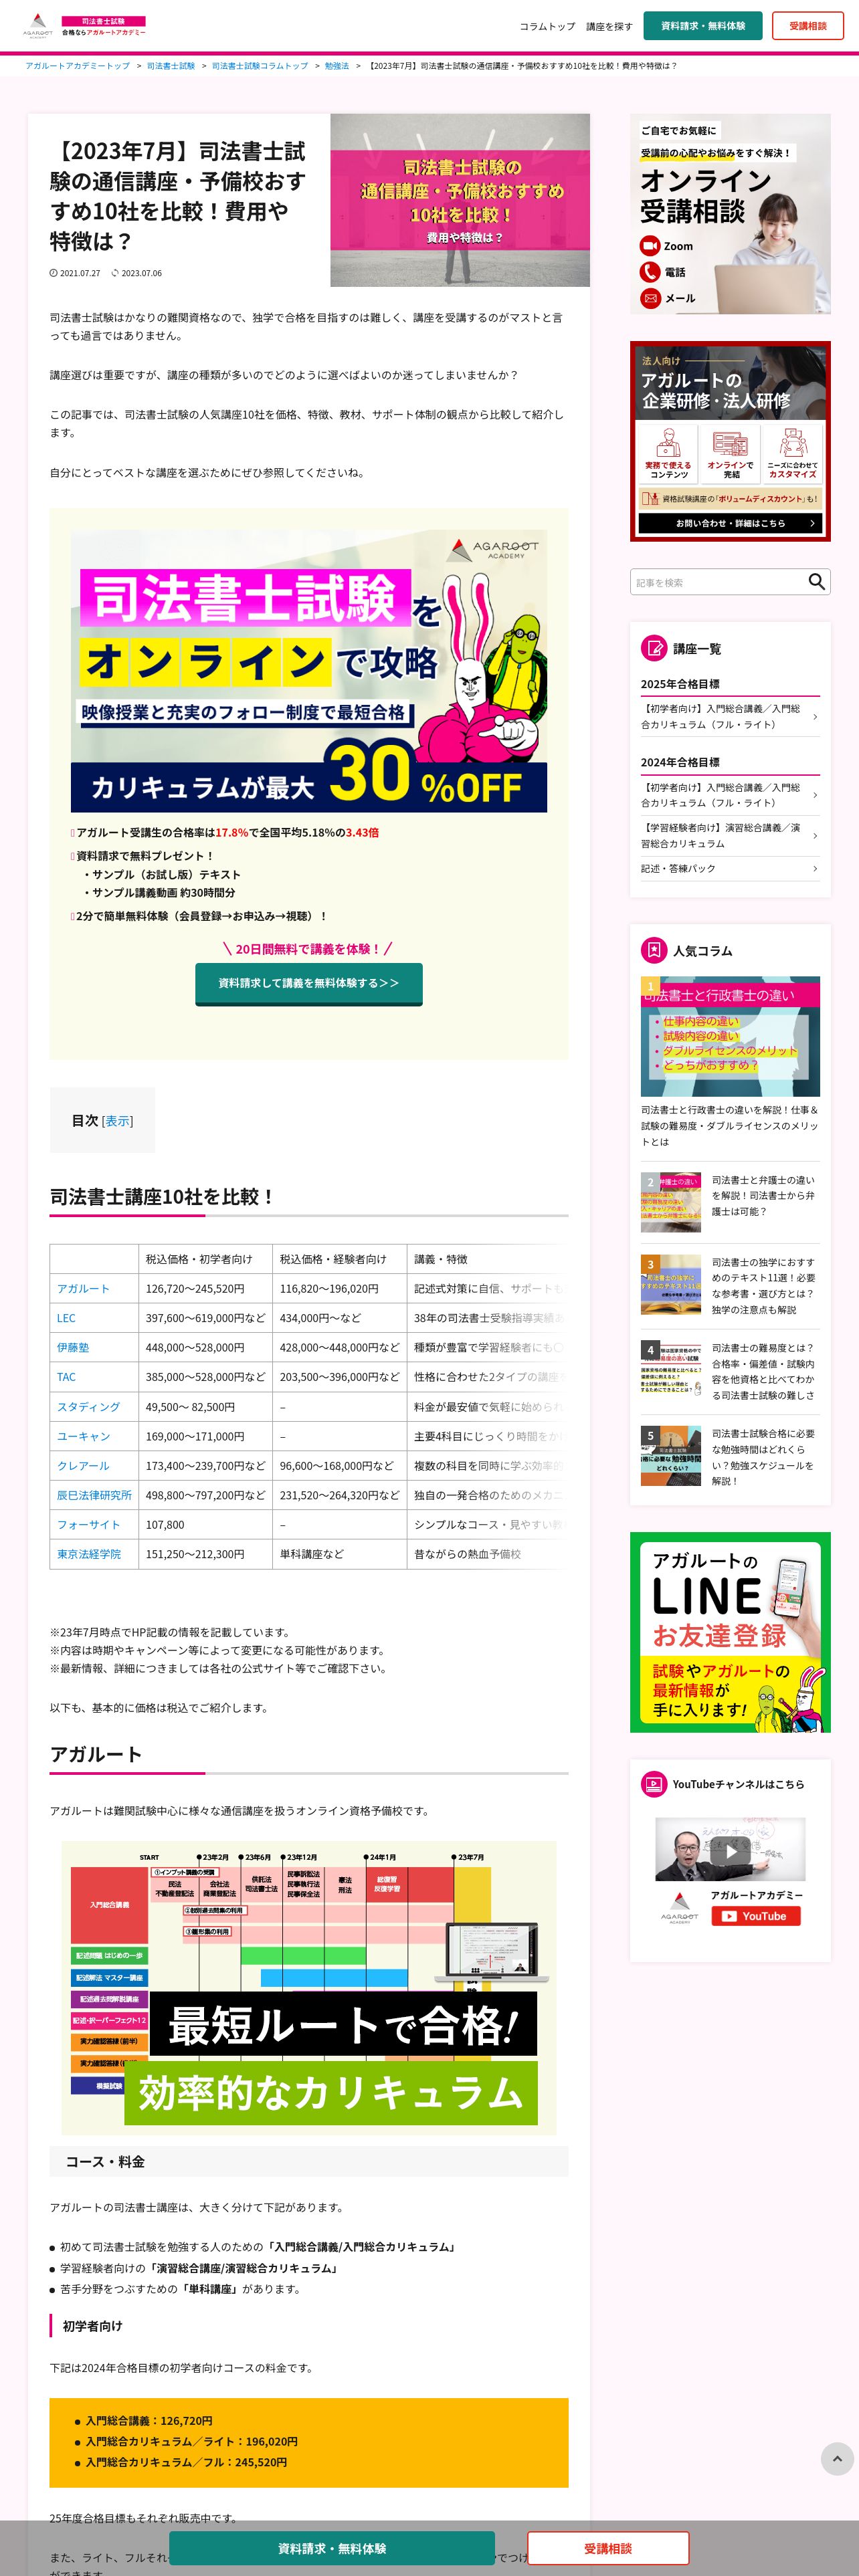The height and width of the screenshot is (2576, 859).
Task: Click the red YouTube button
Action: coord(755,1916)
